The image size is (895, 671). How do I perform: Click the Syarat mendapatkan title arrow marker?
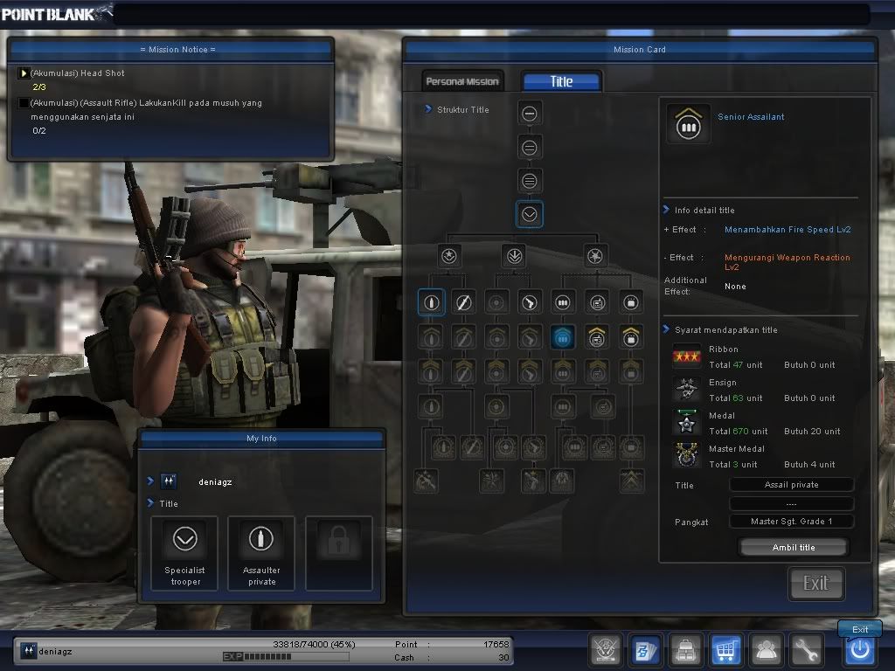tap(666, 329)
